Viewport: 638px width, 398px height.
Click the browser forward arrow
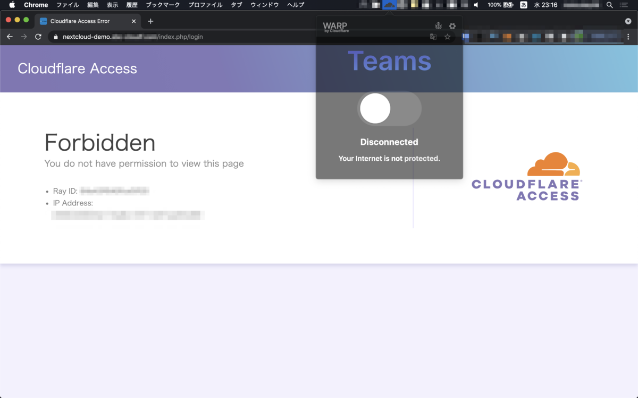tap(24, 37)
